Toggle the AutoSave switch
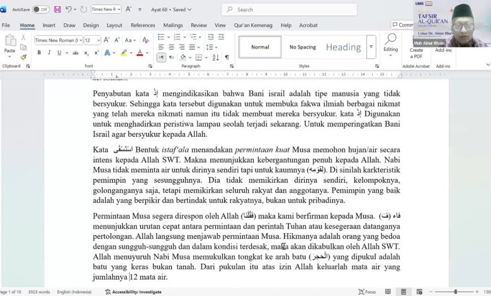Viewport: 491px width, 296px height. pos(40,9)
